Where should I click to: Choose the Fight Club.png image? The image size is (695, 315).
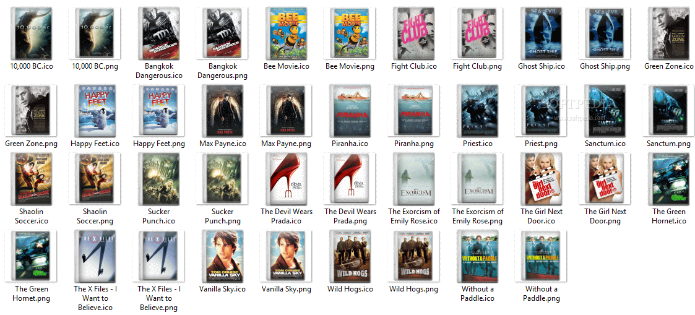coord(477,33)
